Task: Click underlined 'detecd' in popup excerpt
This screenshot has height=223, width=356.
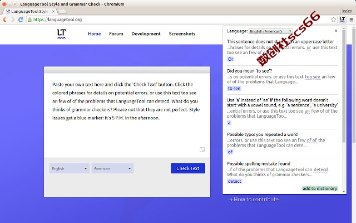Action: 321,169
